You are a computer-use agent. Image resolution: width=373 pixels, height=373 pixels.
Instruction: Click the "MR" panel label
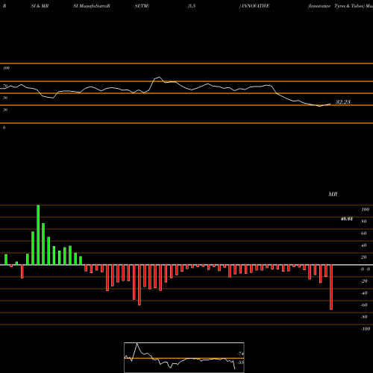pos(333,194)
